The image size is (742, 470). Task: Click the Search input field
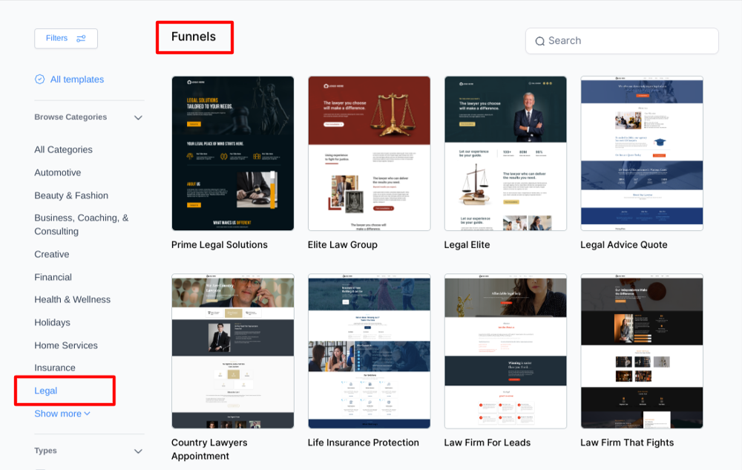pos(622,41)
